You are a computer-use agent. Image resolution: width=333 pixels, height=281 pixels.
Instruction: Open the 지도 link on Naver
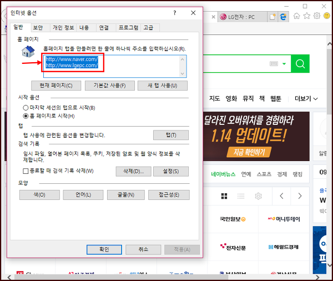coord(214,99)
